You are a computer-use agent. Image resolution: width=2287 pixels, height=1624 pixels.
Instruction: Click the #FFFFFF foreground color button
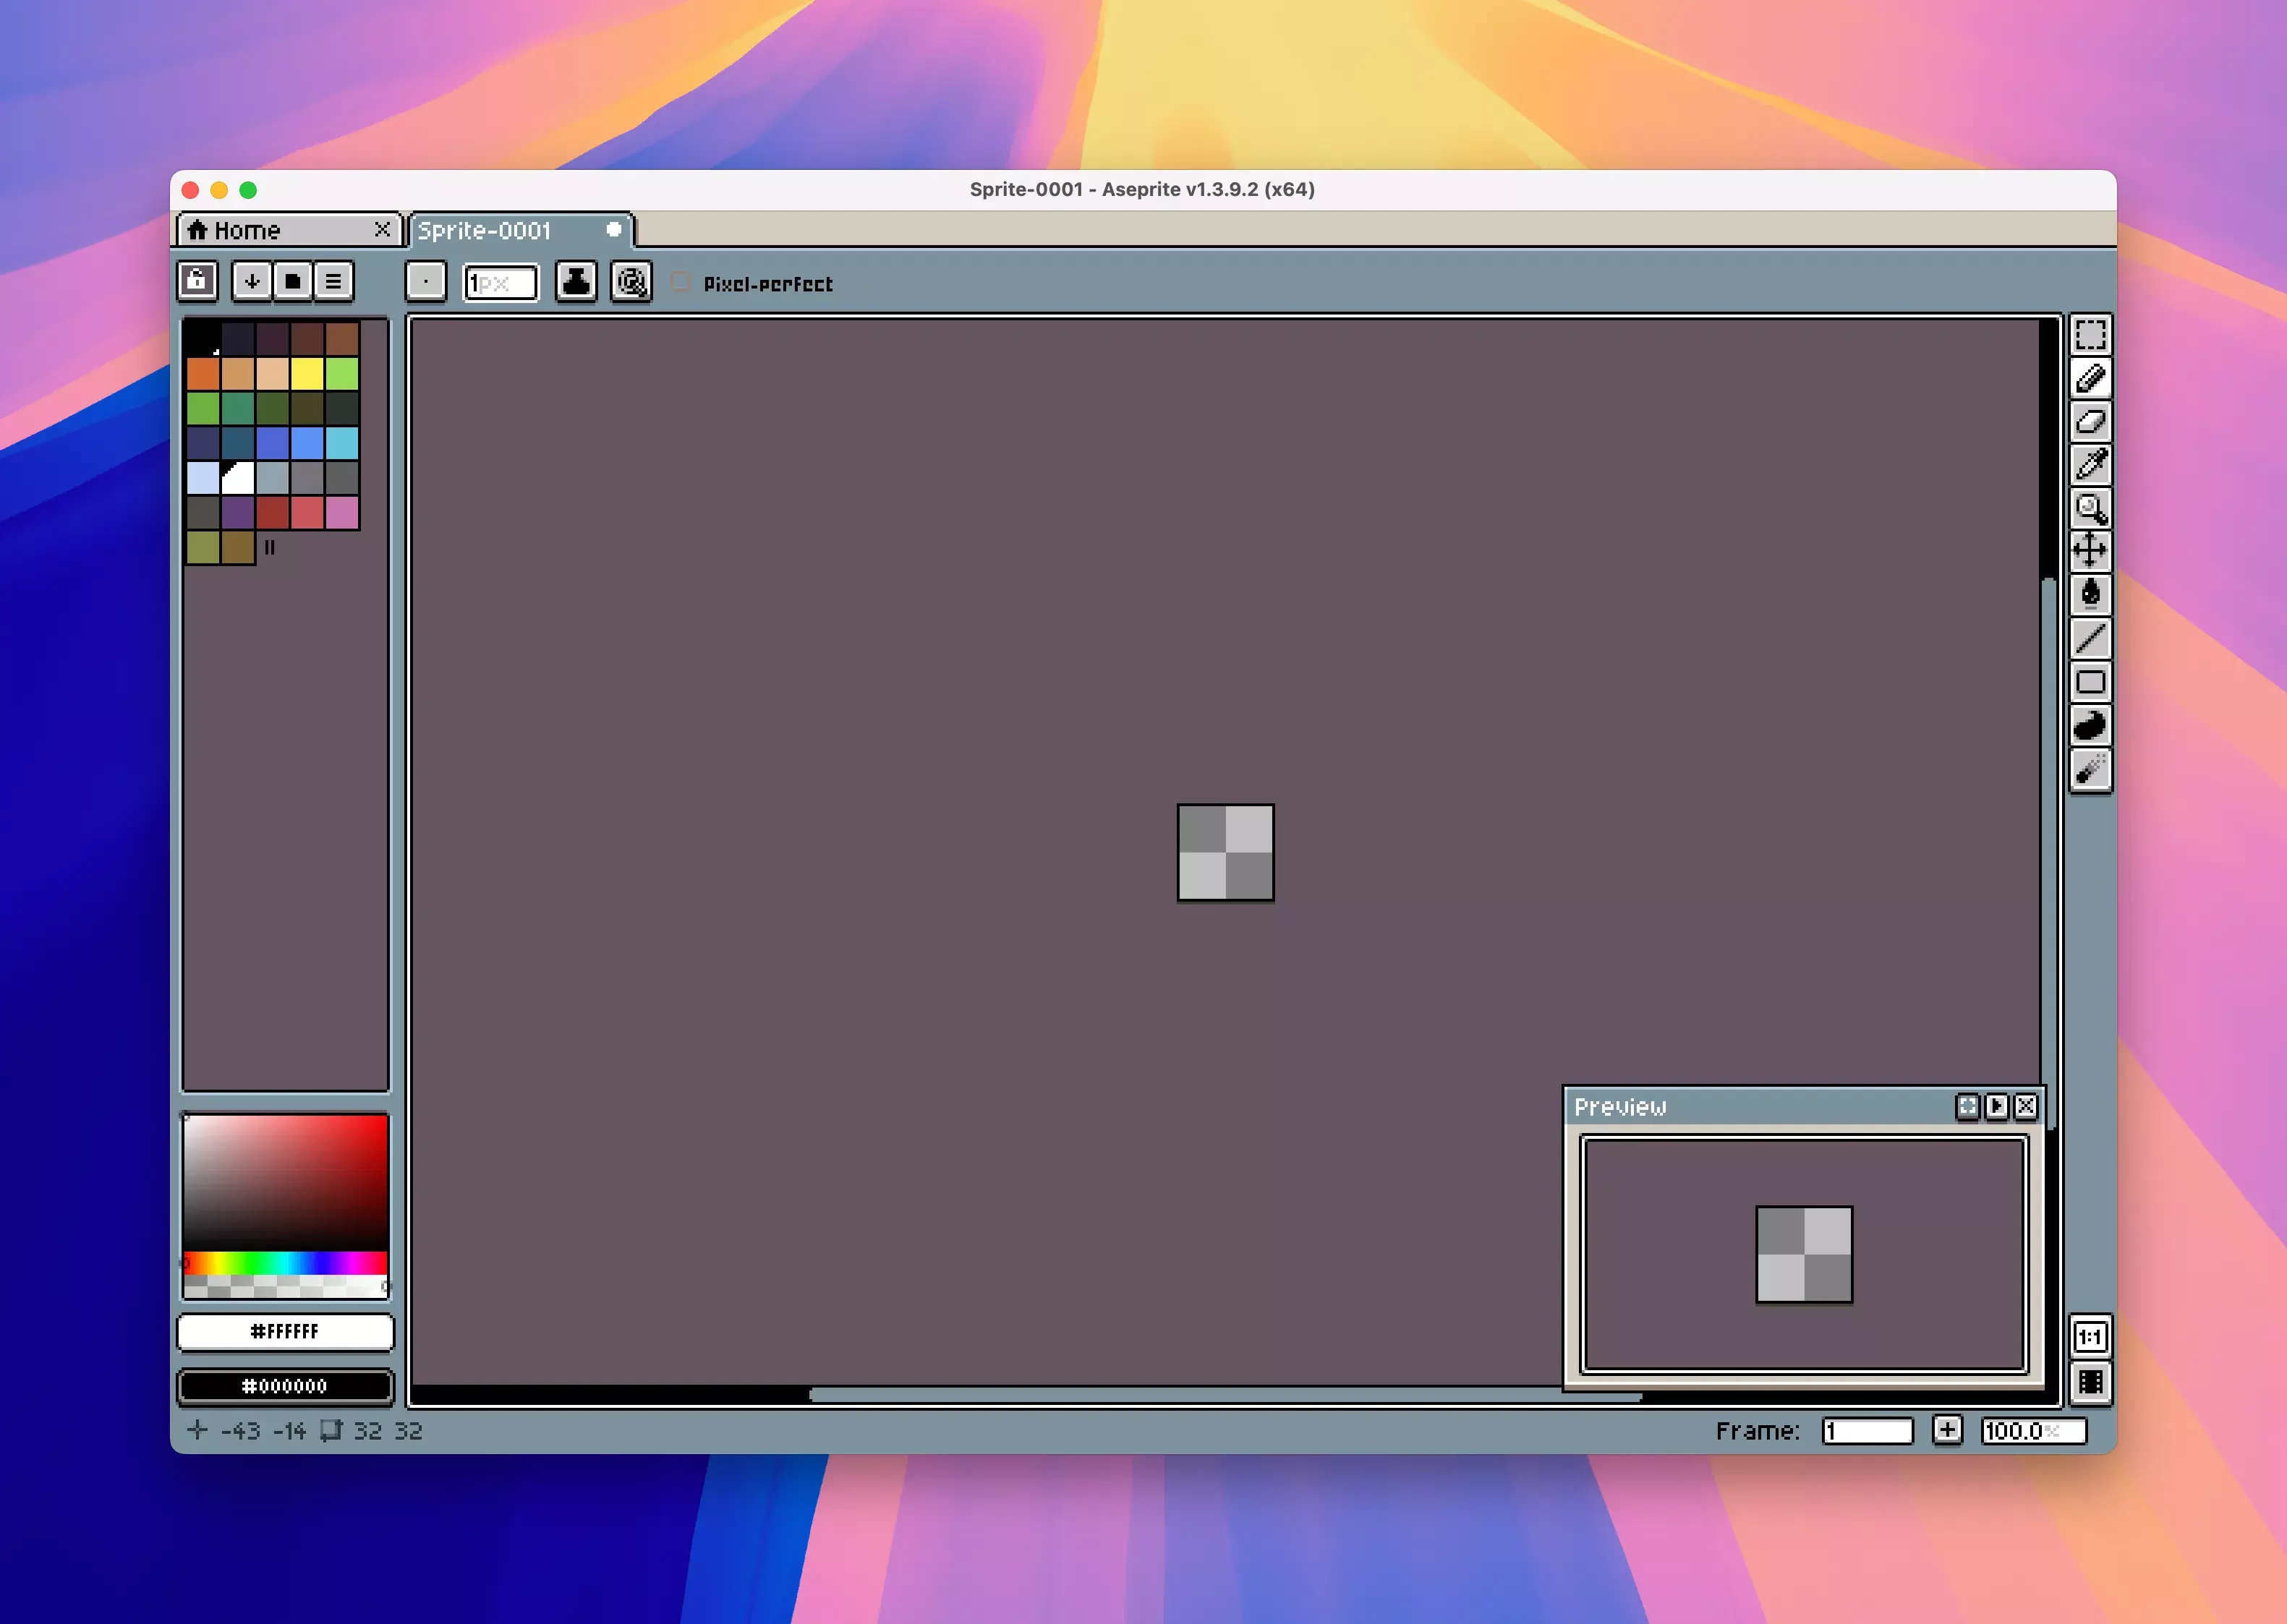[x=285, y=1331]
